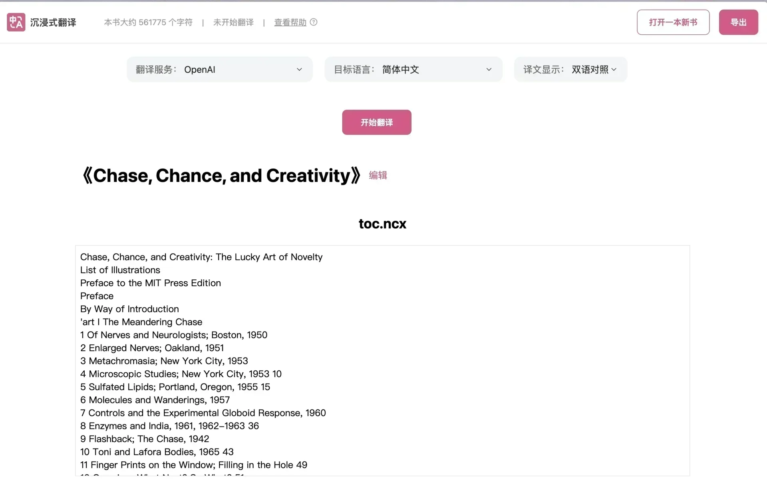This screenshot has width=767, height=488.
Task: Open the 翻译服务 OpenAI dropdown
Action: [x=219, y=69]
